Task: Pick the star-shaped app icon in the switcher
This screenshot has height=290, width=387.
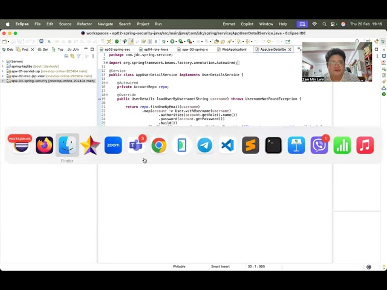Action: point(90,145)
